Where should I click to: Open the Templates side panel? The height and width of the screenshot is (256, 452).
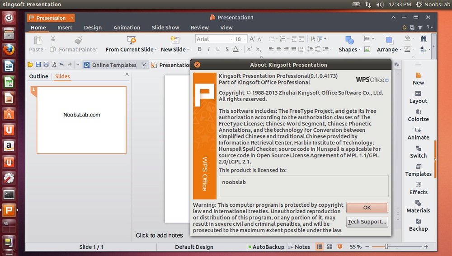(x=418, y=170)
